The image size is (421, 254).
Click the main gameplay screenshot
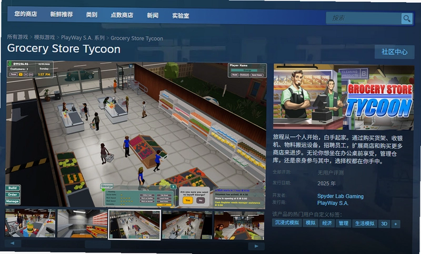click(136, 135)
